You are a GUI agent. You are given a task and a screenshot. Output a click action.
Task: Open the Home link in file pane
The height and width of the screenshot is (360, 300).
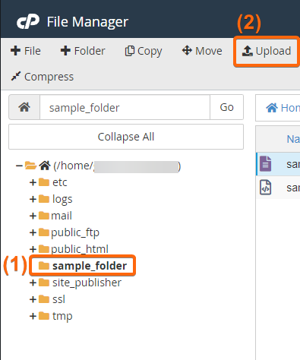pyautogui.click(x=283, y=108)
